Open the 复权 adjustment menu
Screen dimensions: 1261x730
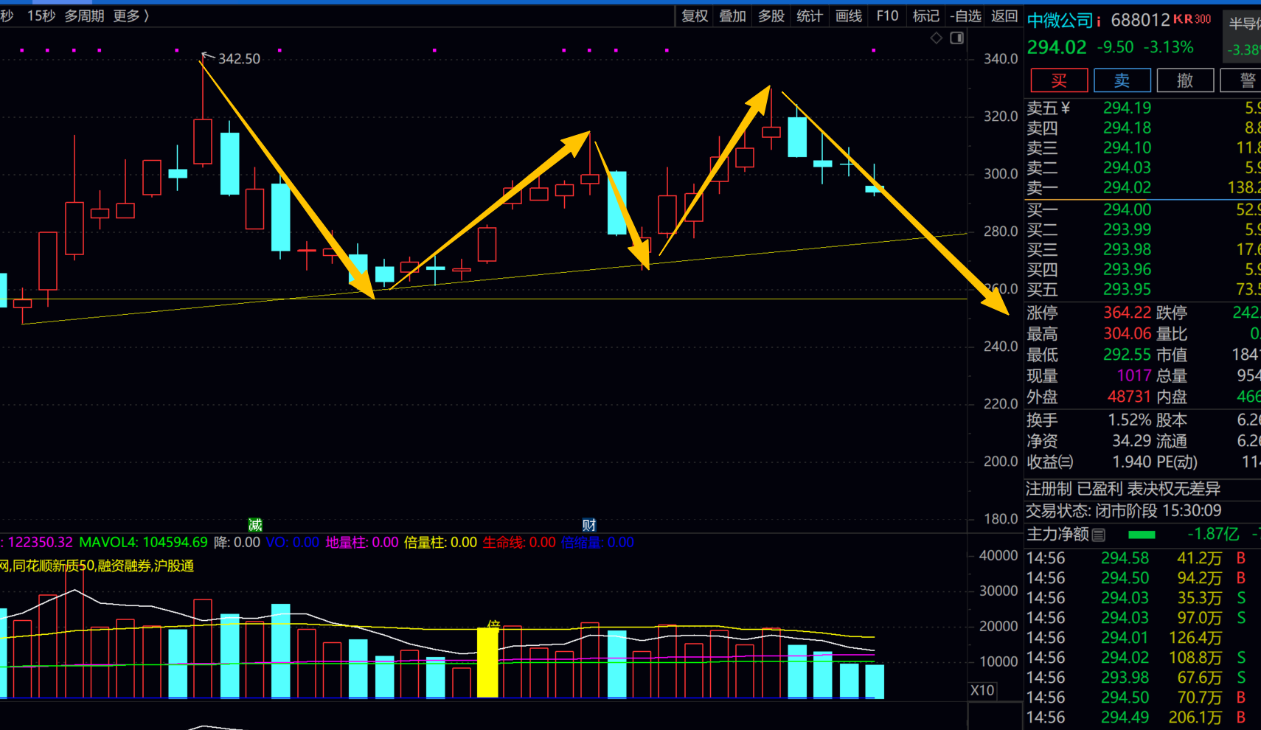point(695,15)
